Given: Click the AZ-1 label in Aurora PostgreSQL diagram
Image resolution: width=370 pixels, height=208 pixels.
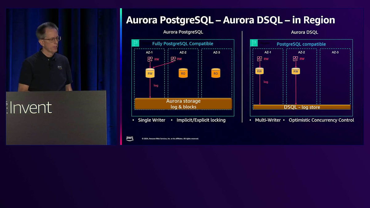Looking at the screenshot, I should click(x=149, y=52).
